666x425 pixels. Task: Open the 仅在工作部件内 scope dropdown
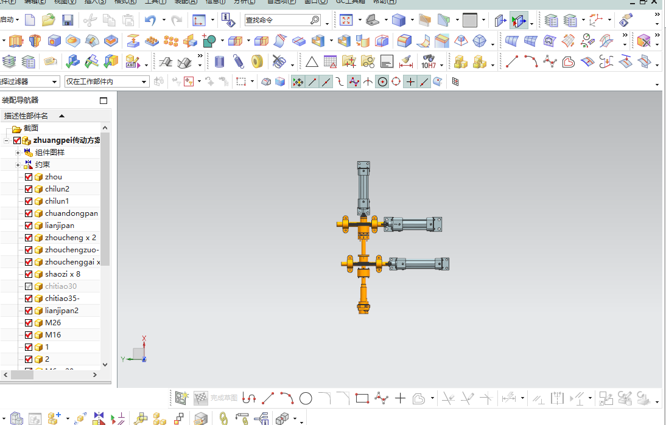(144, 81)
